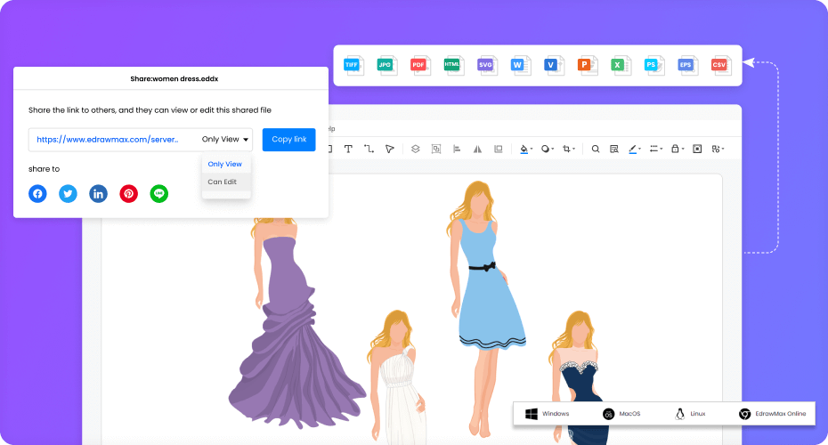Select the SVG export format icon
828x445 pixels.
[487, 66]
